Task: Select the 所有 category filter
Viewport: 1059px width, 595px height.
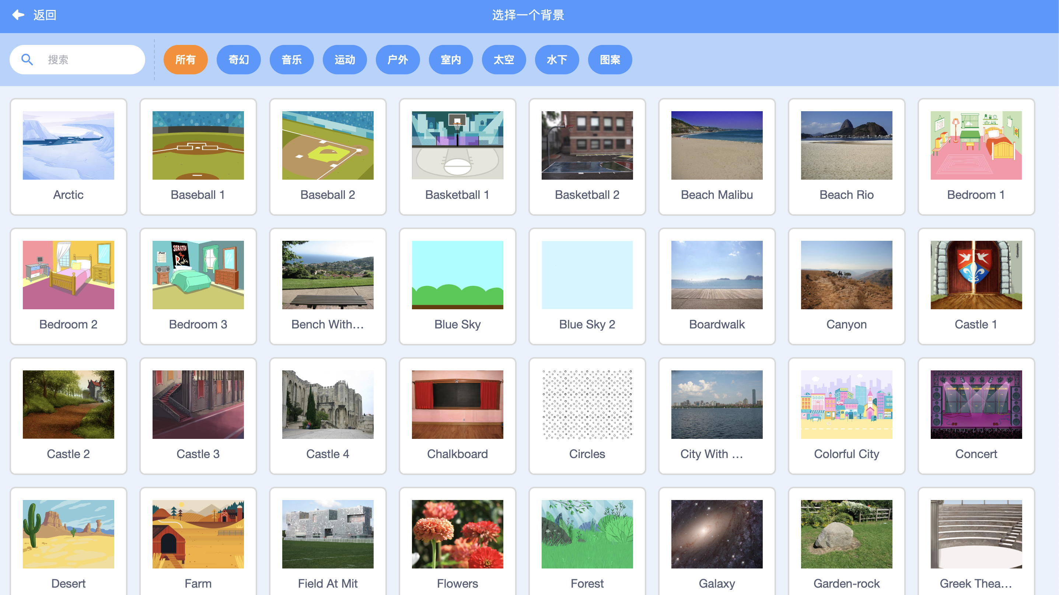Action: pos(185,60)
